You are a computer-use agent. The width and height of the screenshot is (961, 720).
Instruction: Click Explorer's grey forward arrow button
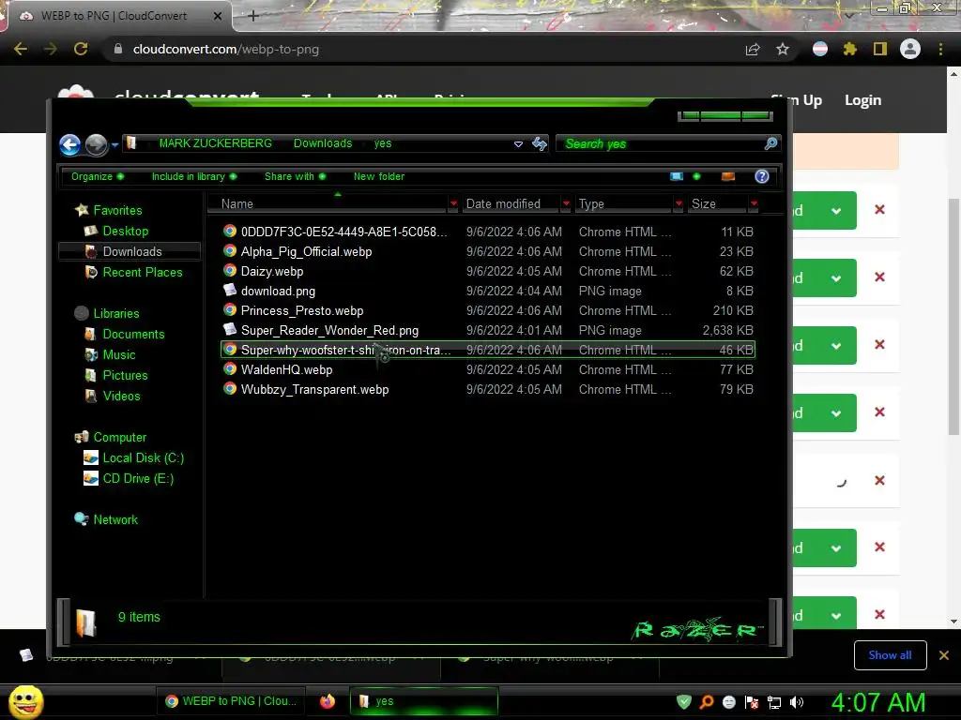pyautogui.click(x=97, y=145)
